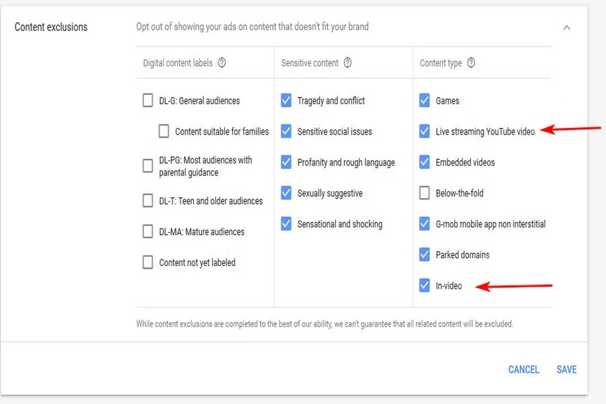This screenshot has height=404, width=606.
Task: Enable the Below-the-fold exclusion
Action: (424, 193)
